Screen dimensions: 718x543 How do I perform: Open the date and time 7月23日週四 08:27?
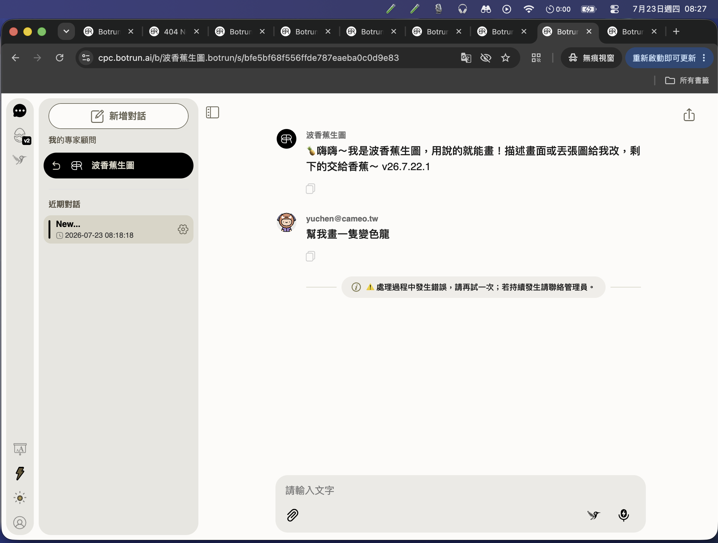(669, 9)
